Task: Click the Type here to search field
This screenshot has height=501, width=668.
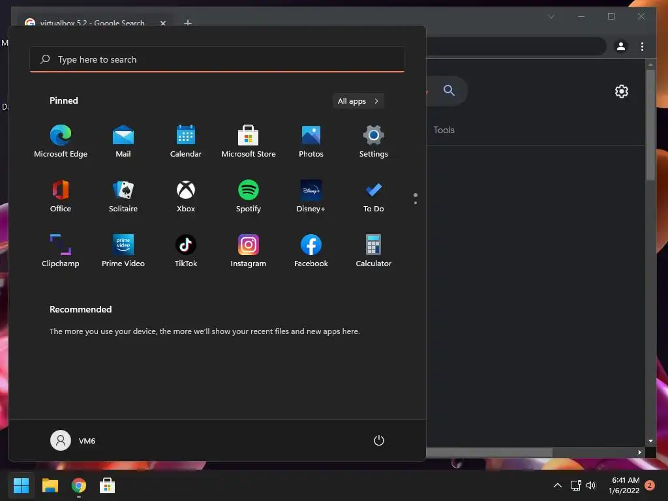Action: [x=217, y=59]
